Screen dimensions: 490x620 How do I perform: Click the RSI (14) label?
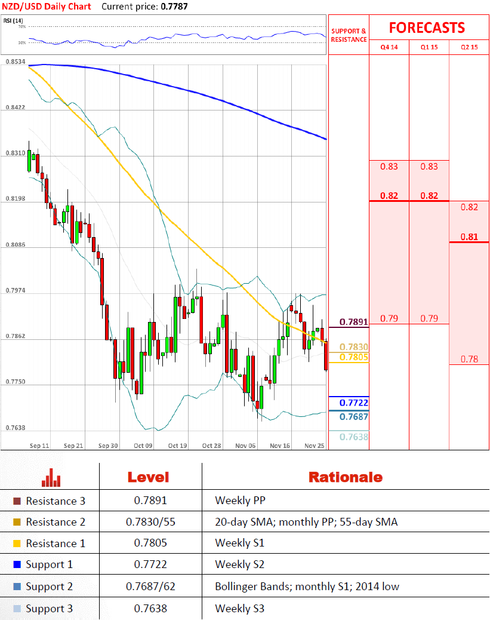point(14,20)
